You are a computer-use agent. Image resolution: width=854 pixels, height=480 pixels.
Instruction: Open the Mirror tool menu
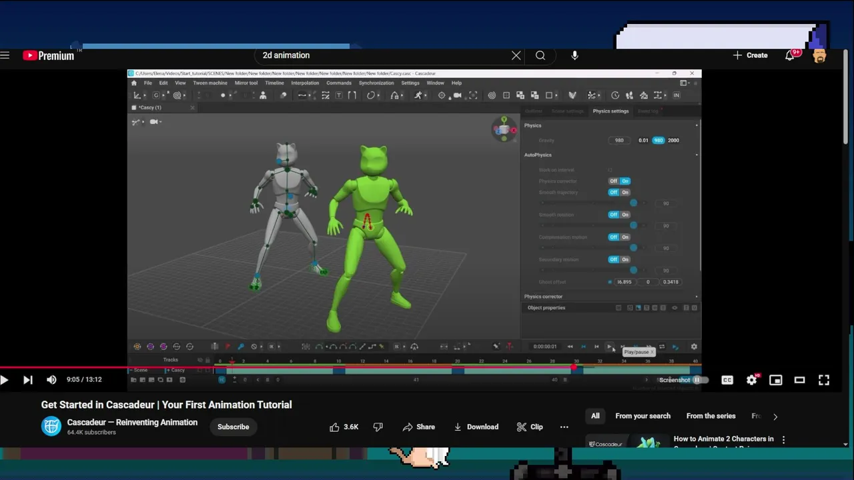(x=246, y=83)
